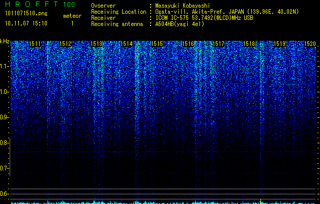Click observer name Masayuki Kobayashi
The height and width of the screenshot is (204, 320).
(183, 6)
